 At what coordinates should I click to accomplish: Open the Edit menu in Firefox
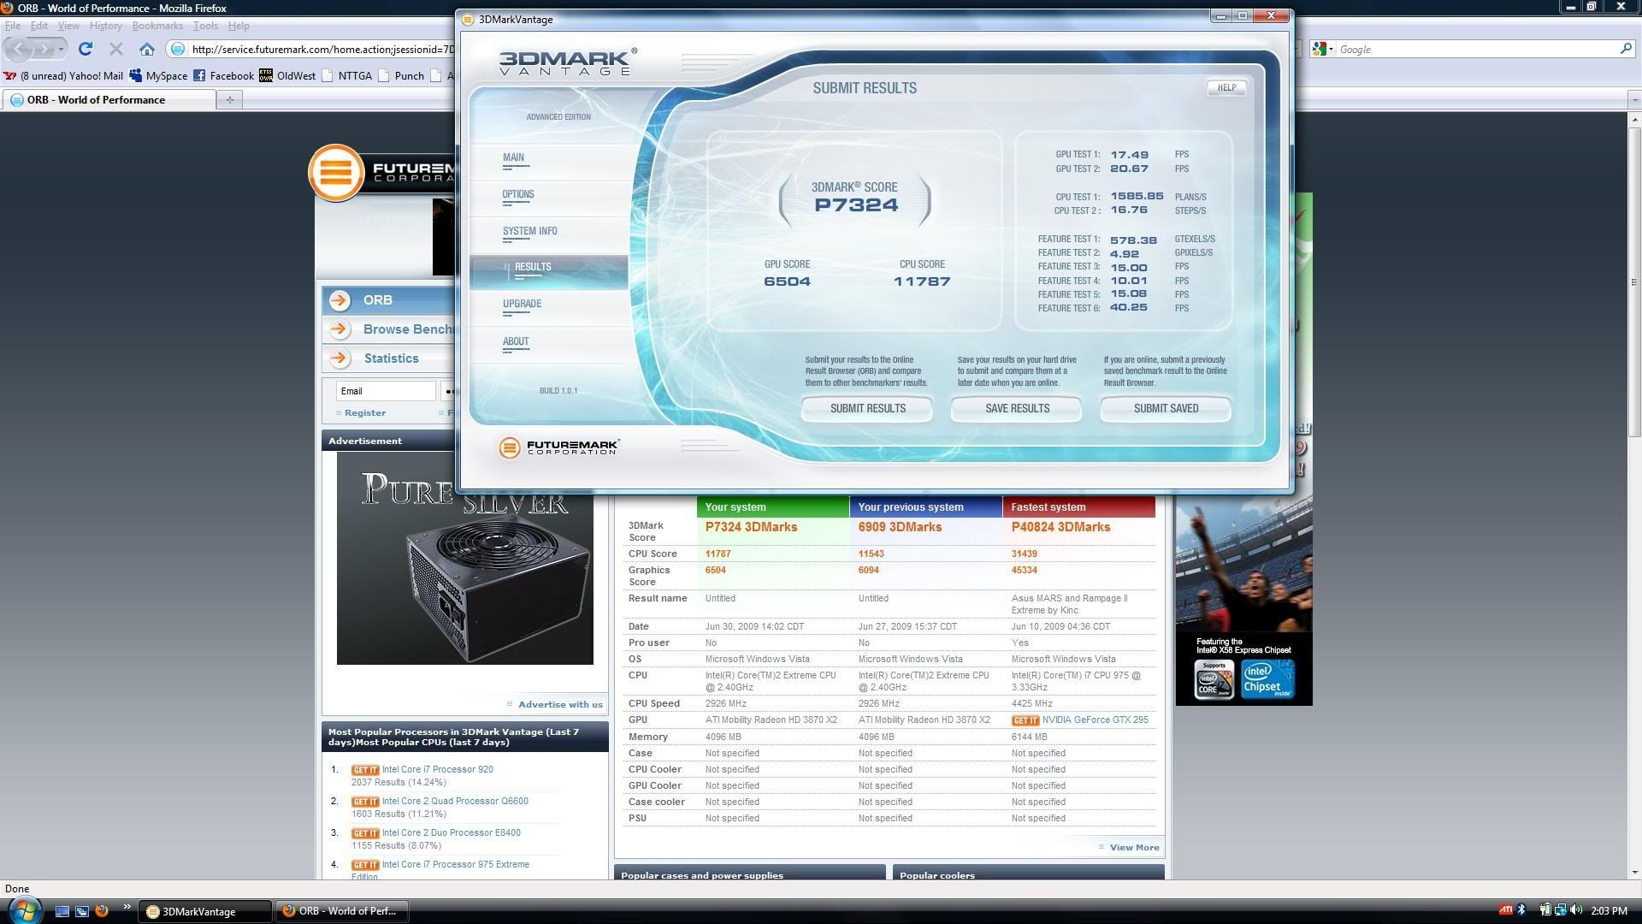39,26
